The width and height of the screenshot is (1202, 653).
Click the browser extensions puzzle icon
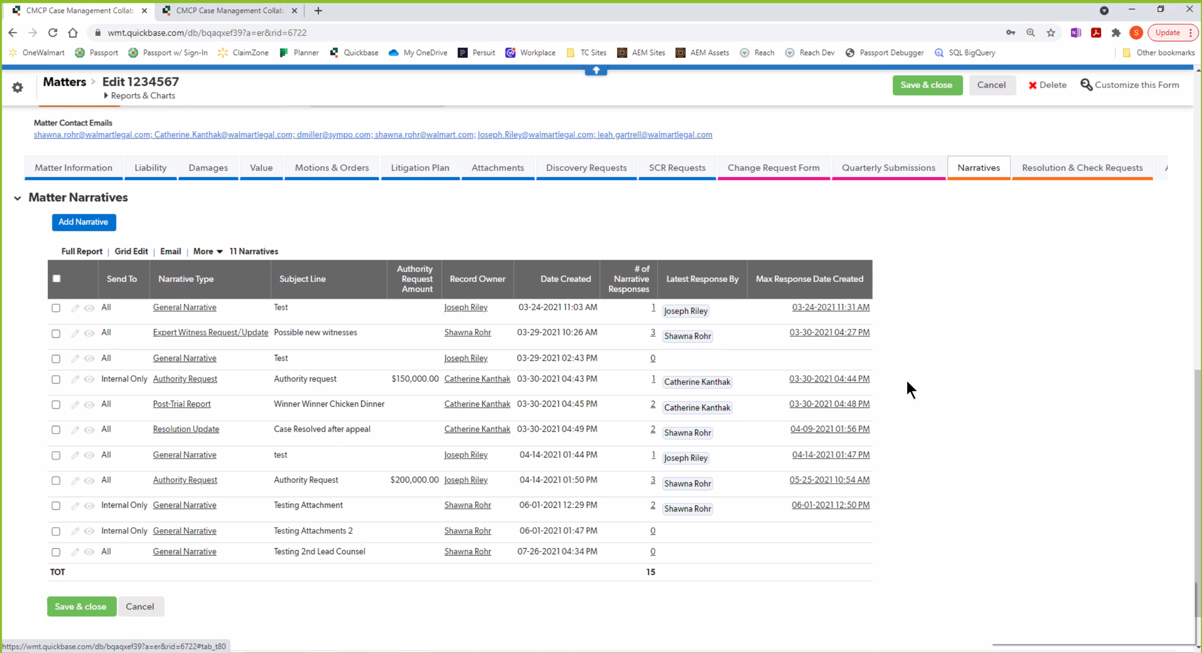(1116, 32)
